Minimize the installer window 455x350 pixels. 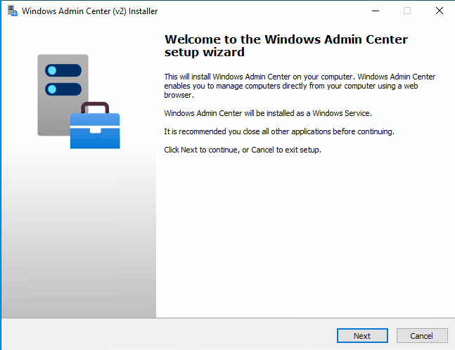(x=374, y=11)
